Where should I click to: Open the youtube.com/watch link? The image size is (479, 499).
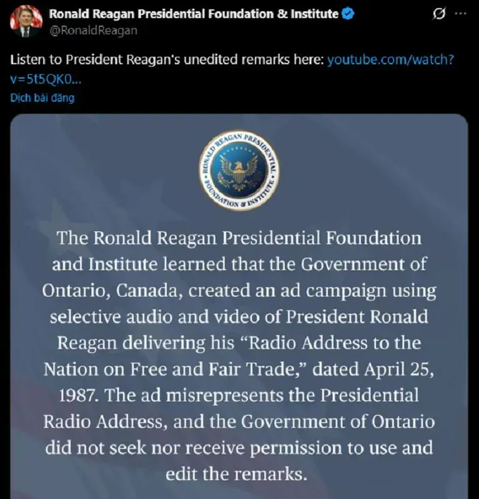(390, 60)
